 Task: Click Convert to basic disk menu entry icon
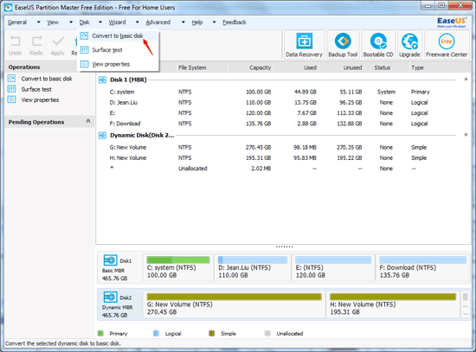coord(84,35)
